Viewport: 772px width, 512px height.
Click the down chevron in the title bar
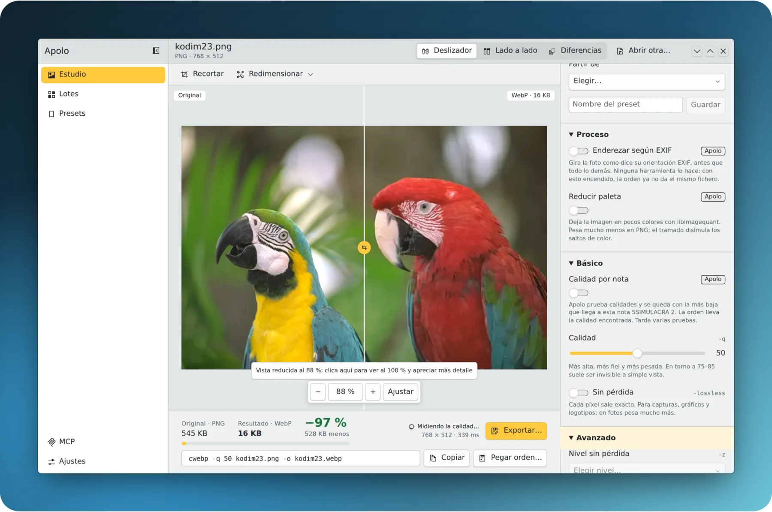pyautogui.click(x=697, y=51)
